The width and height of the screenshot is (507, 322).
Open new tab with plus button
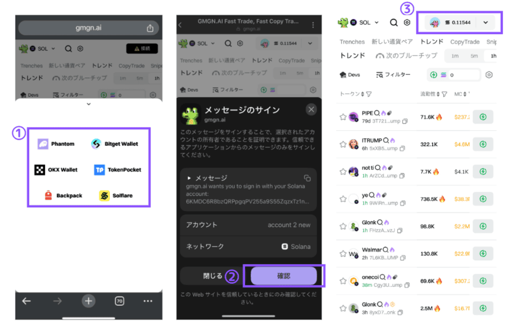[x=88, y=301]
